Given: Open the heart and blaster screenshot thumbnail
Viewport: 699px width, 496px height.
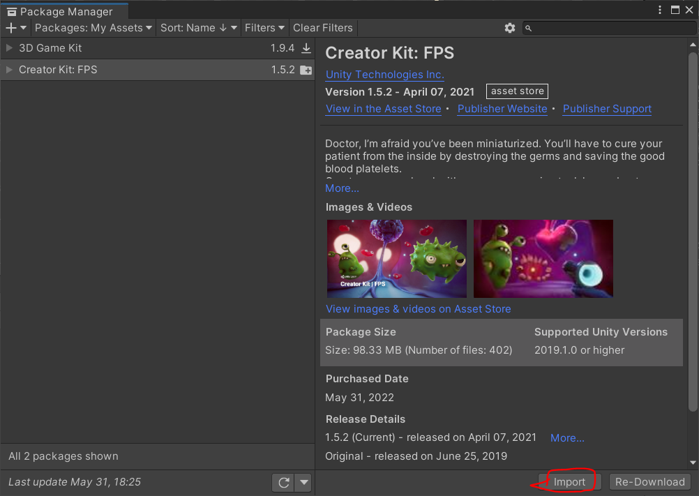Looking at the screenshot, I should pos(543,259).
